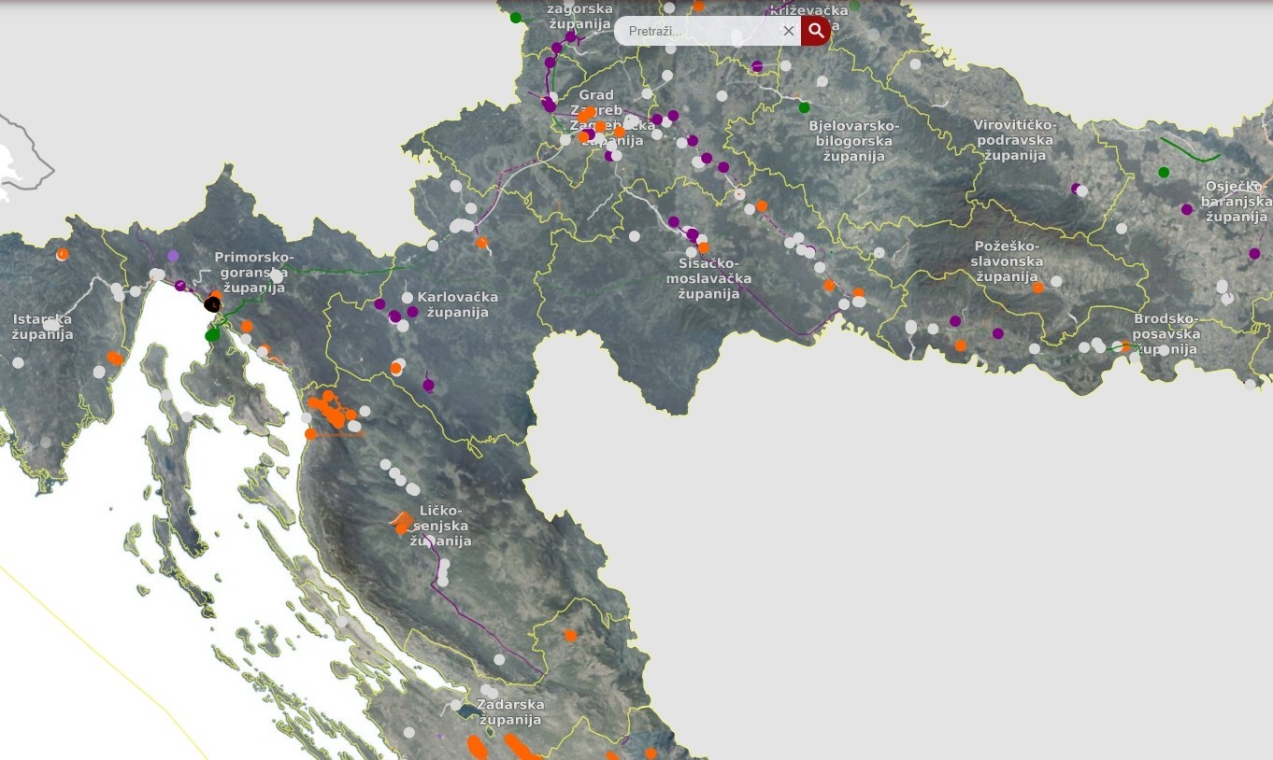Click the Pretraži search input field
The height and width of the screenshot is (760, 1273).
[x=701, y=31]
